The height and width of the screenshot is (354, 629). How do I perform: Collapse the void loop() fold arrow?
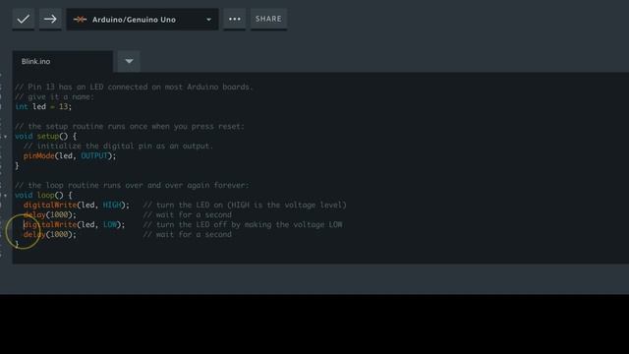[5, 196]
